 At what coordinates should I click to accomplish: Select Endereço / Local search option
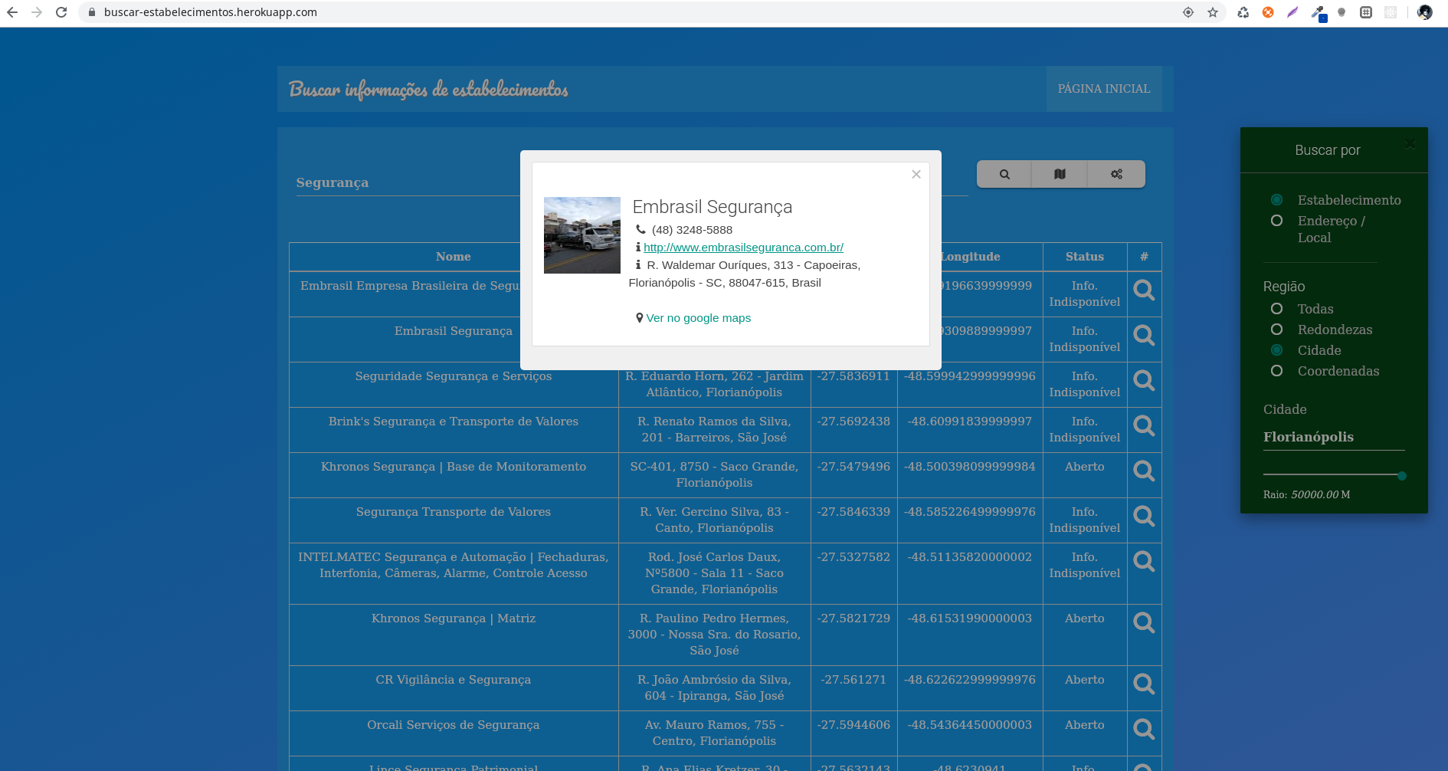pyautogui.click(x=1276, y=221)
